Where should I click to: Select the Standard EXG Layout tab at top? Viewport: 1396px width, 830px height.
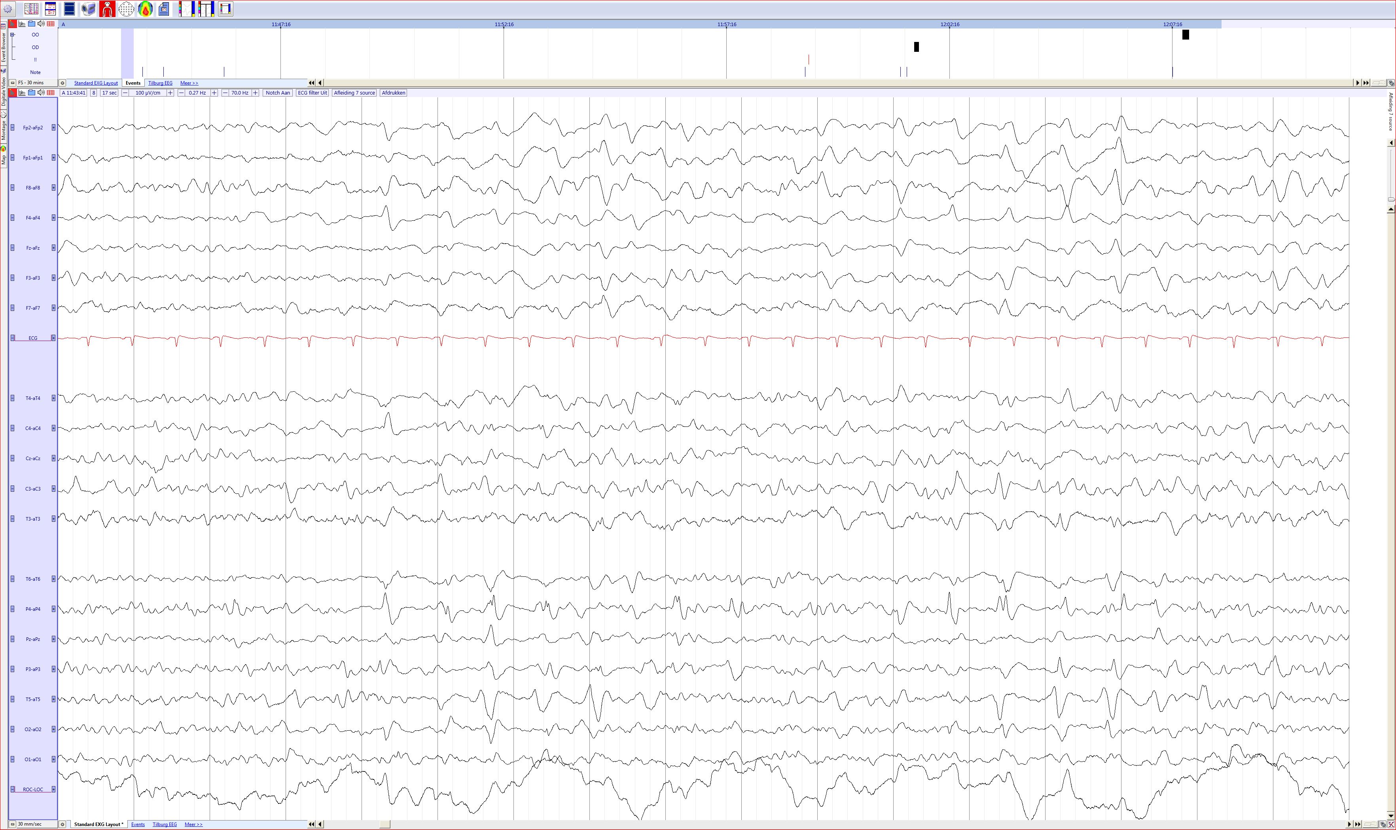click(x=96, y=83)
